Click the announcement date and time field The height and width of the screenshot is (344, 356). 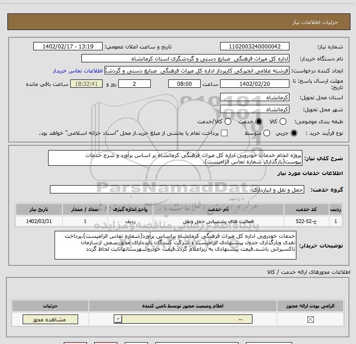coord(68,46)
